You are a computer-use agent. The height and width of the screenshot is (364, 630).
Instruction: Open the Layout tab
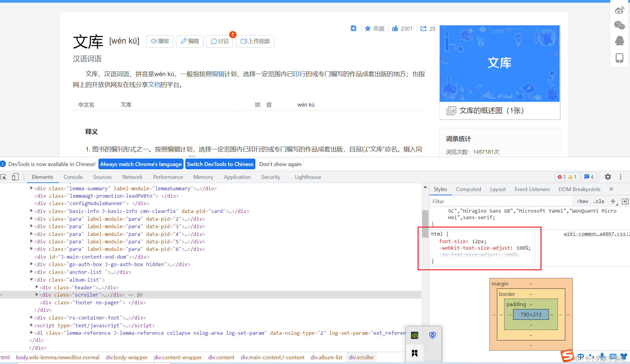pyautogui.click(x=498, y=189)
